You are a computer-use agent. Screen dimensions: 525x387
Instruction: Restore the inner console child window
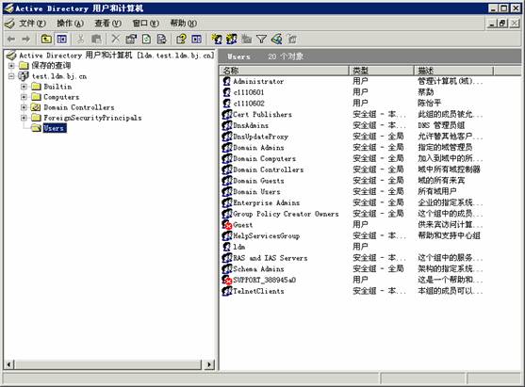tap(502, 24)
